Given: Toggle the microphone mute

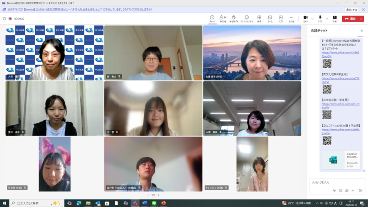Looking at the screenshot, I should 320,18.
